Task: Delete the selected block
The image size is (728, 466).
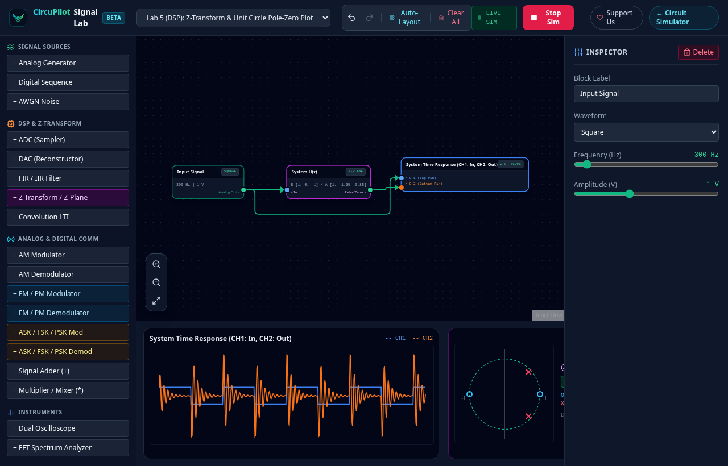Action: coord(698,52)
